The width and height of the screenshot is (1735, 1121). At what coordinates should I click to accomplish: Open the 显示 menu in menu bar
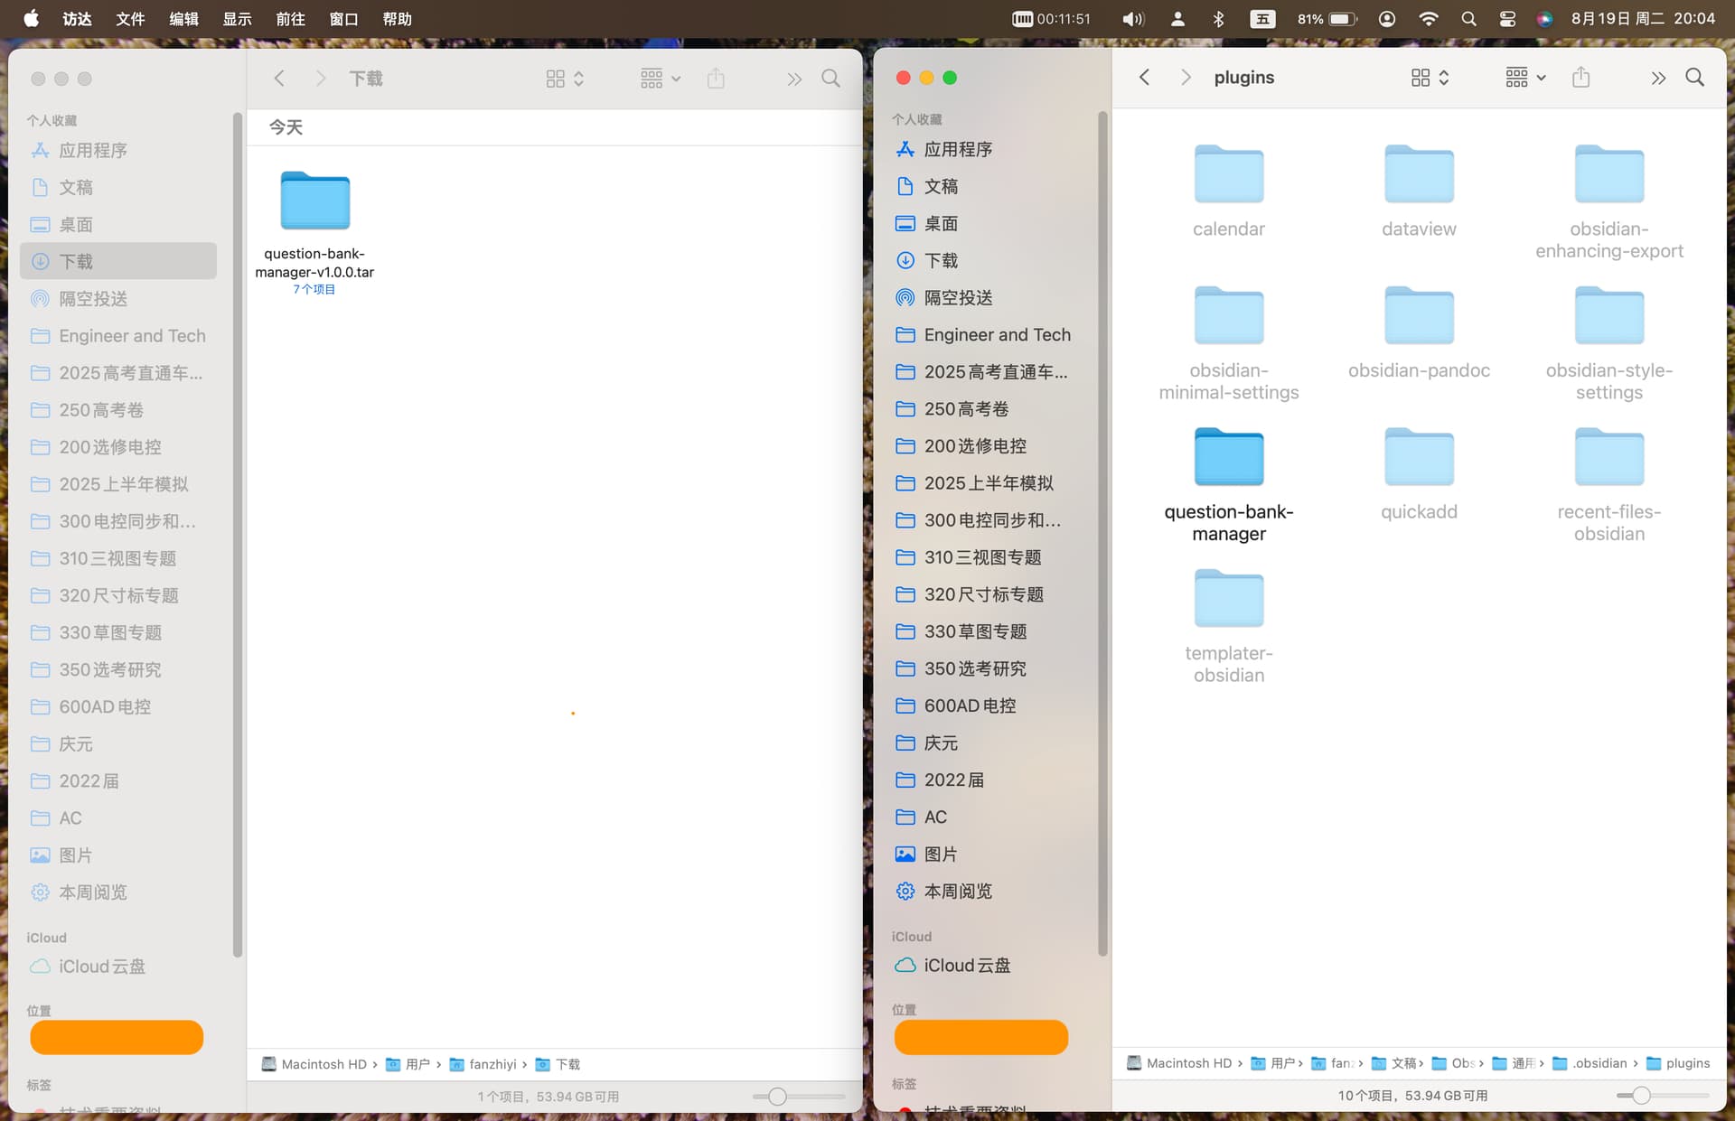(237, 19)
